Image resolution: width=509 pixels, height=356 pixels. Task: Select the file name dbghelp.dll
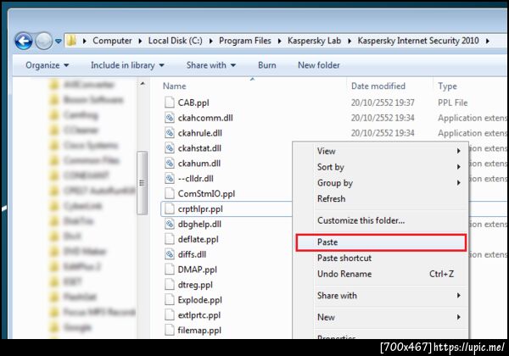click(x=199, y=225)
